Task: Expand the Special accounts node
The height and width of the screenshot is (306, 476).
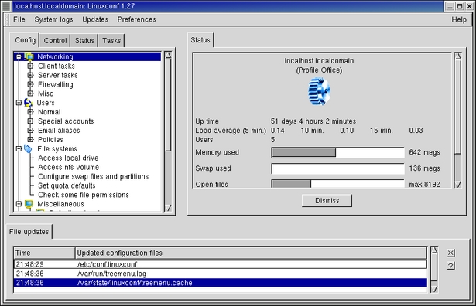Action: tap(30, 121)
